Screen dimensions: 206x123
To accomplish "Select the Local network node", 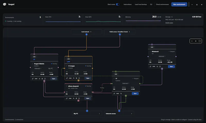I will click(x=87, y=32).
